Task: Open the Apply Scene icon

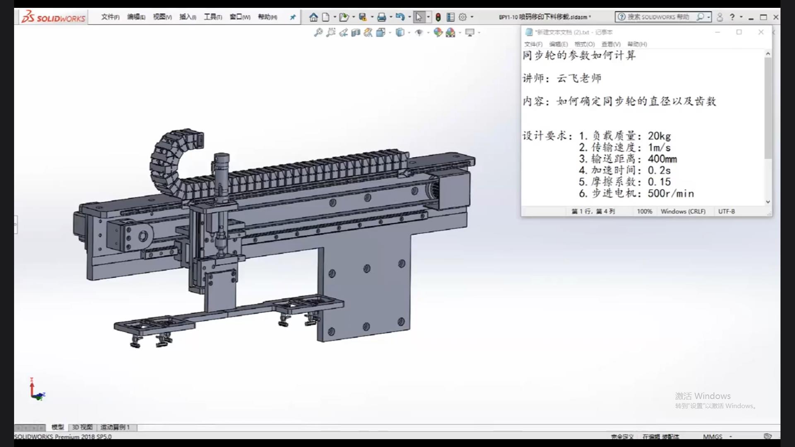Action: pyautogui.click(x=450, y=32)
